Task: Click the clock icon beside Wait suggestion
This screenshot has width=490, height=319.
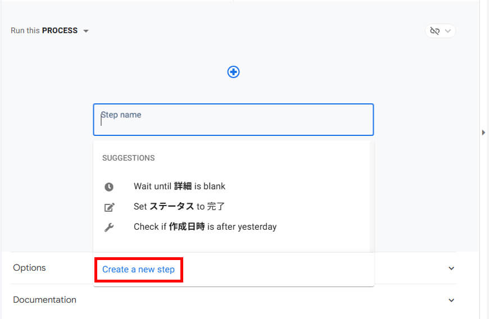Action: [x=109, y=186]
